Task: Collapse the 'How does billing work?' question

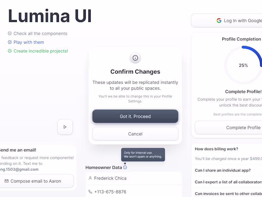Action: pos(216,149)
